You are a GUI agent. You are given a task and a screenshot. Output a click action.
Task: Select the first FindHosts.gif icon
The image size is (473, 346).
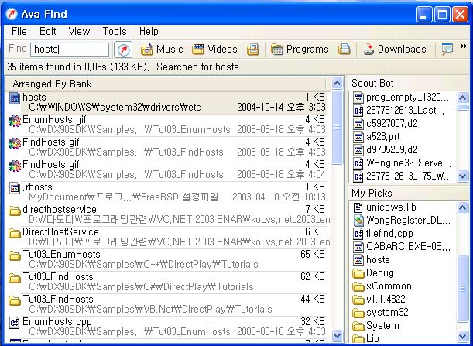point(15,143)
